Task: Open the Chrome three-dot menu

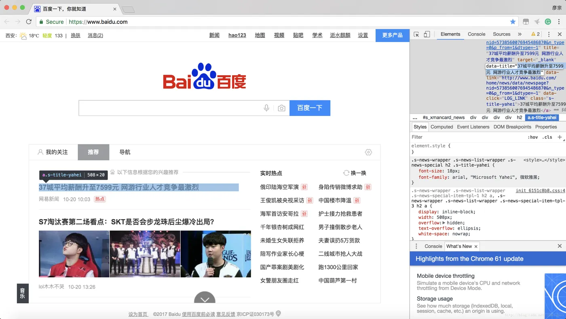Action: click(x=560, y=22)
